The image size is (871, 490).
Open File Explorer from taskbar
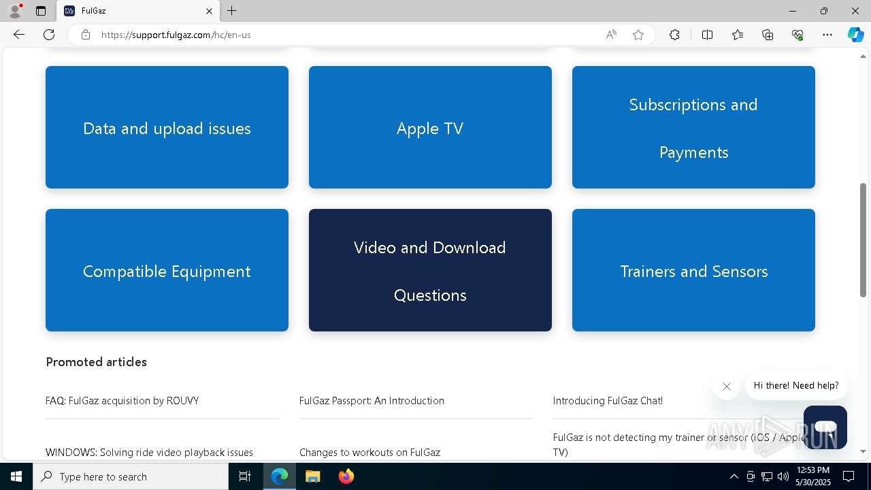coord(312,476)
